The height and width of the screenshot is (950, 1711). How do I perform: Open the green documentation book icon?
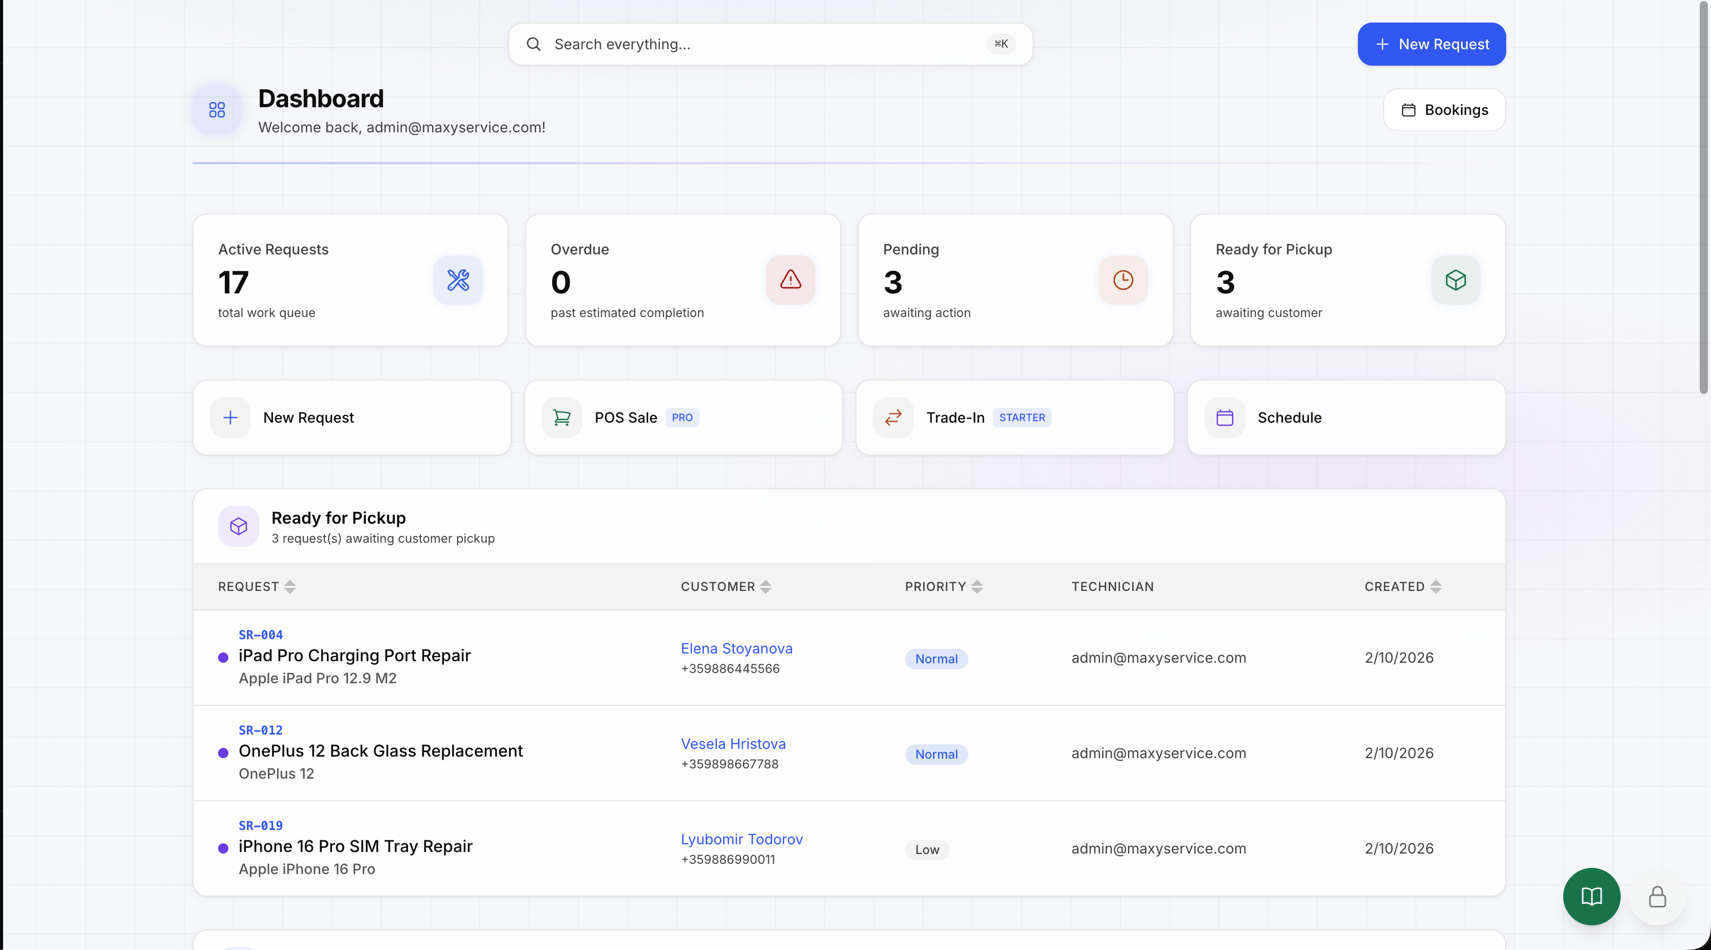pos(1591,896)
